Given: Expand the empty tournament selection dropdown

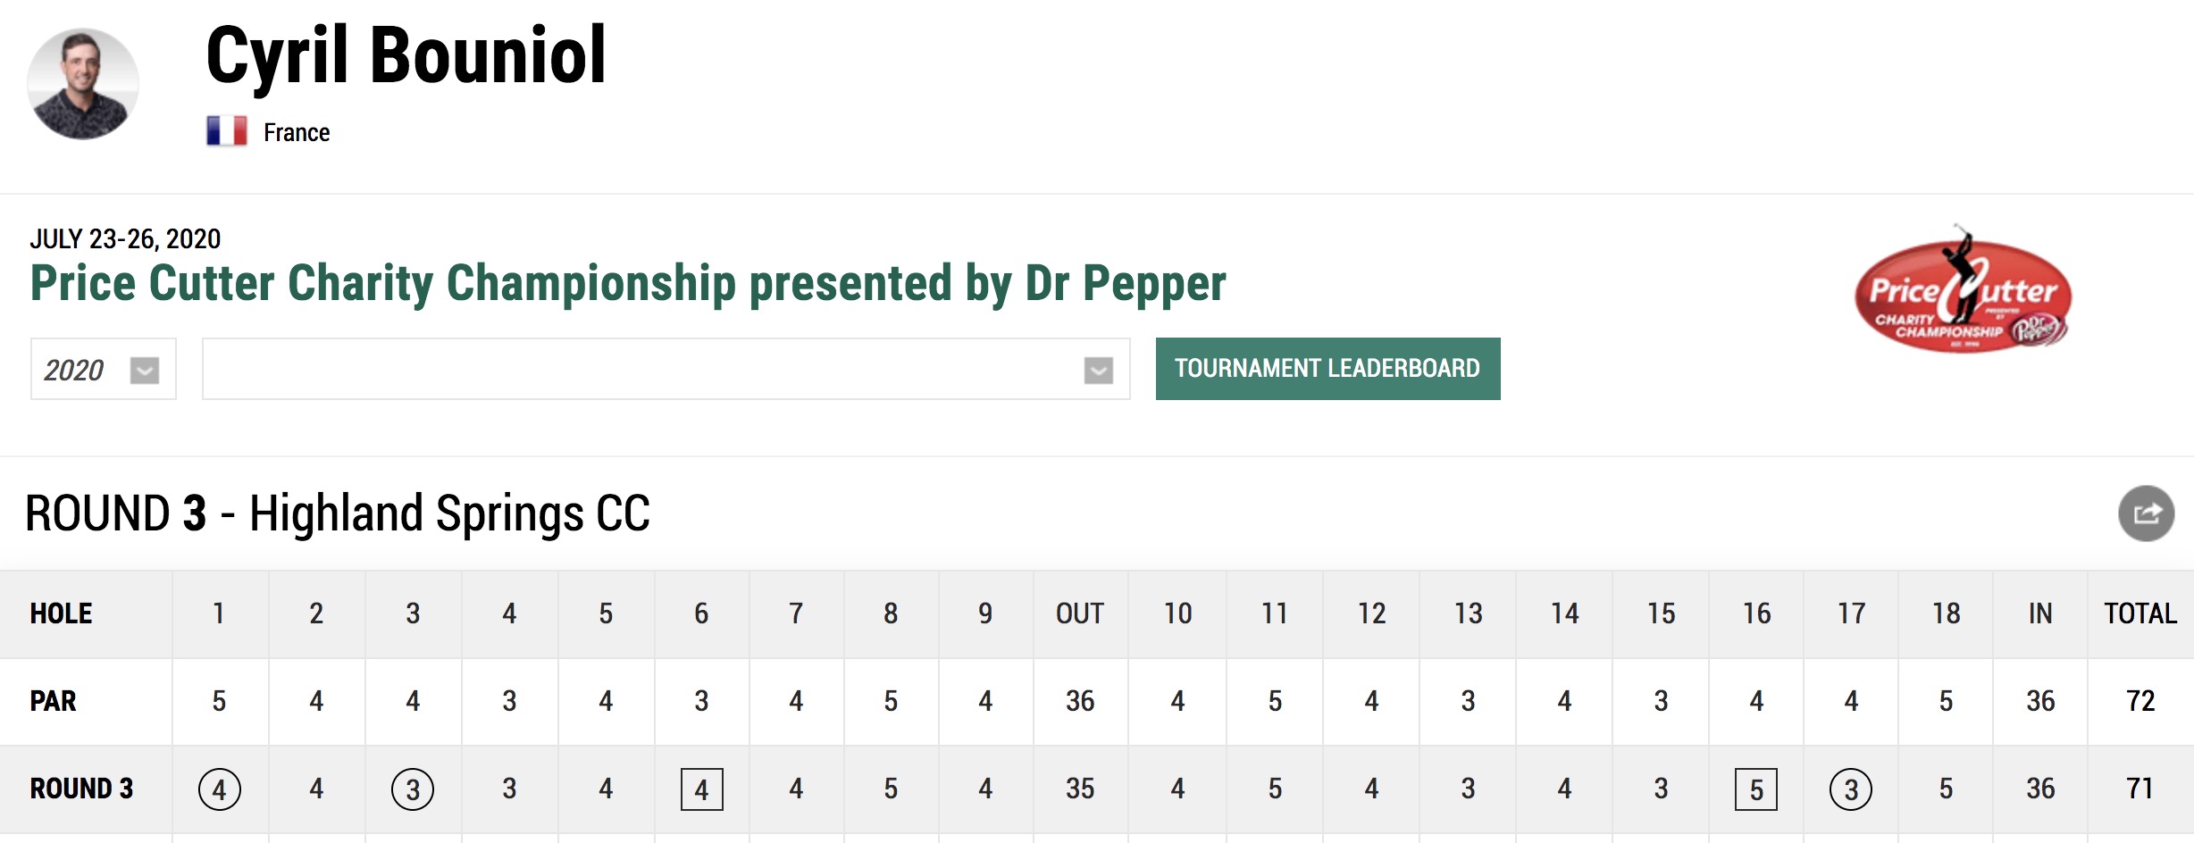Looking at the screenshot, I should (666, 369).
